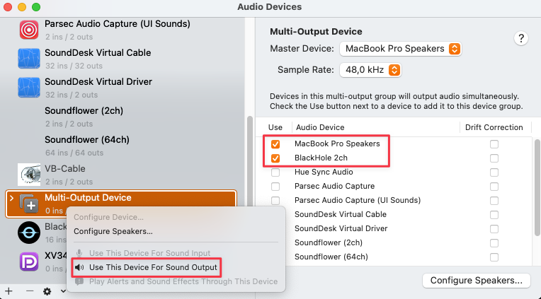Select Parsec Audio Capture (UI Sounds) device icon
This screenshot has height=299, width=541.
(x=29, y=30)
